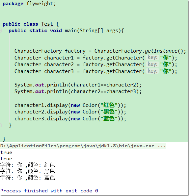
Task: Click the 'package' keyword on the first line
Action: click(13, 4)
